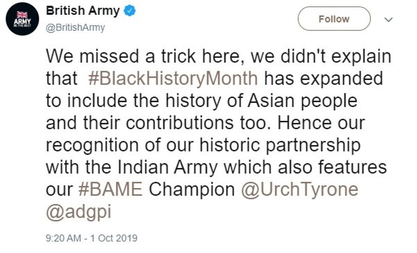
Task: Visit the @UrchTyrone mentioned profile
Action: click(300, 189)
